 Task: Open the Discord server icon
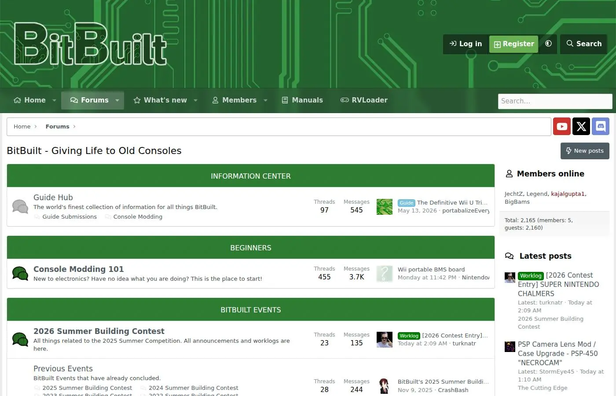(x=601, y=127)
